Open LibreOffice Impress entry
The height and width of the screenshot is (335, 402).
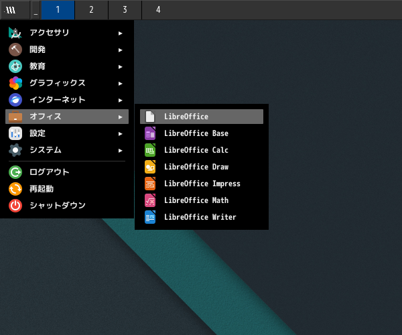click(x=202, y=184)
